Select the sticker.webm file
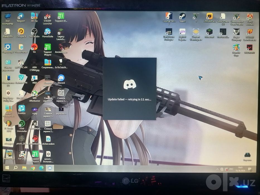This screenshot has width=260, height=195. click(48, 140)
